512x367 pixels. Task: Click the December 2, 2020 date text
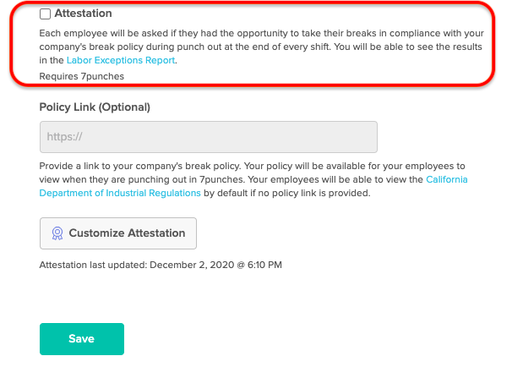tap(192, 265)
